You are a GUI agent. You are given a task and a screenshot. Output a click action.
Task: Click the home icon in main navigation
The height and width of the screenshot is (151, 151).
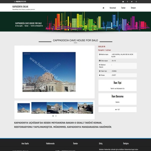coord(103,8)
